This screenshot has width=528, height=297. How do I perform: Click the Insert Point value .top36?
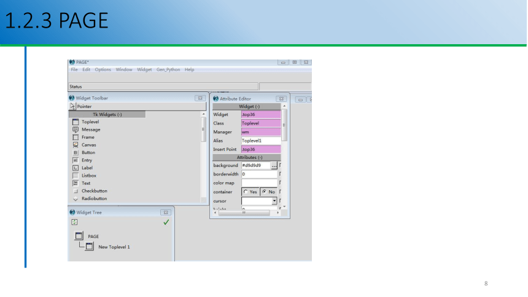261,149
